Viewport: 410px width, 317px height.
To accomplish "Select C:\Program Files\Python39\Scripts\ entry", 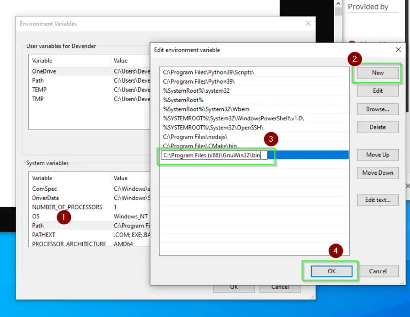I will (254, 72).
